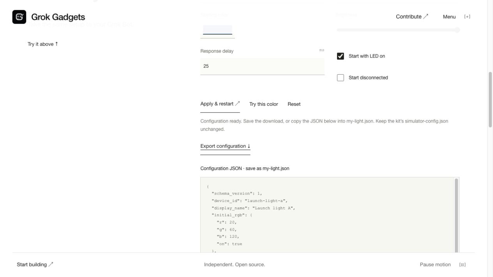Uncheck Start with LED on
Image resolution: width=493 pixels, height=277 pixels.
point(341,56)
